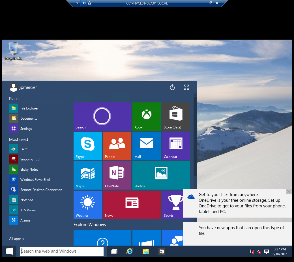The image size is (294, 262).
Task: Open the People tile
Action: click(117, 146)
